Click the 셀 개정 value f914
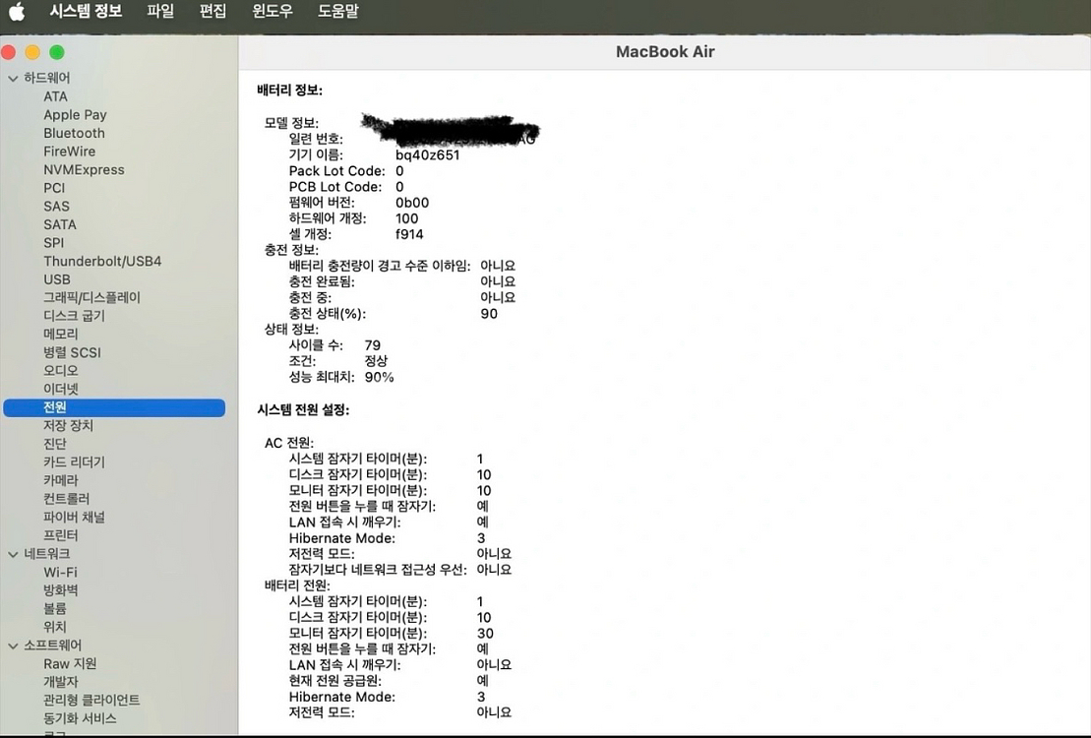 pyautogui.click(x=409, y=234)
